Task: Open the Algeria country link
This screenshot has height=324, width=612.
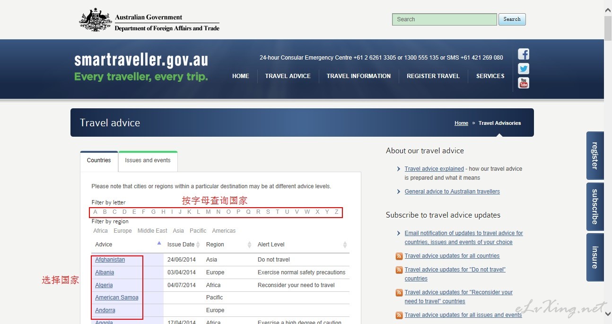Action: [x=104, y=285]
